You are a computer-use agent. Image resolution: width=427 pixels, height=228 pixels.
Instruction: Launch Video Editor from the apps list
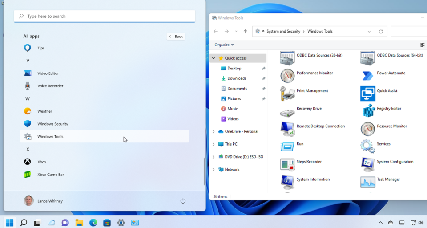[104, 73]
